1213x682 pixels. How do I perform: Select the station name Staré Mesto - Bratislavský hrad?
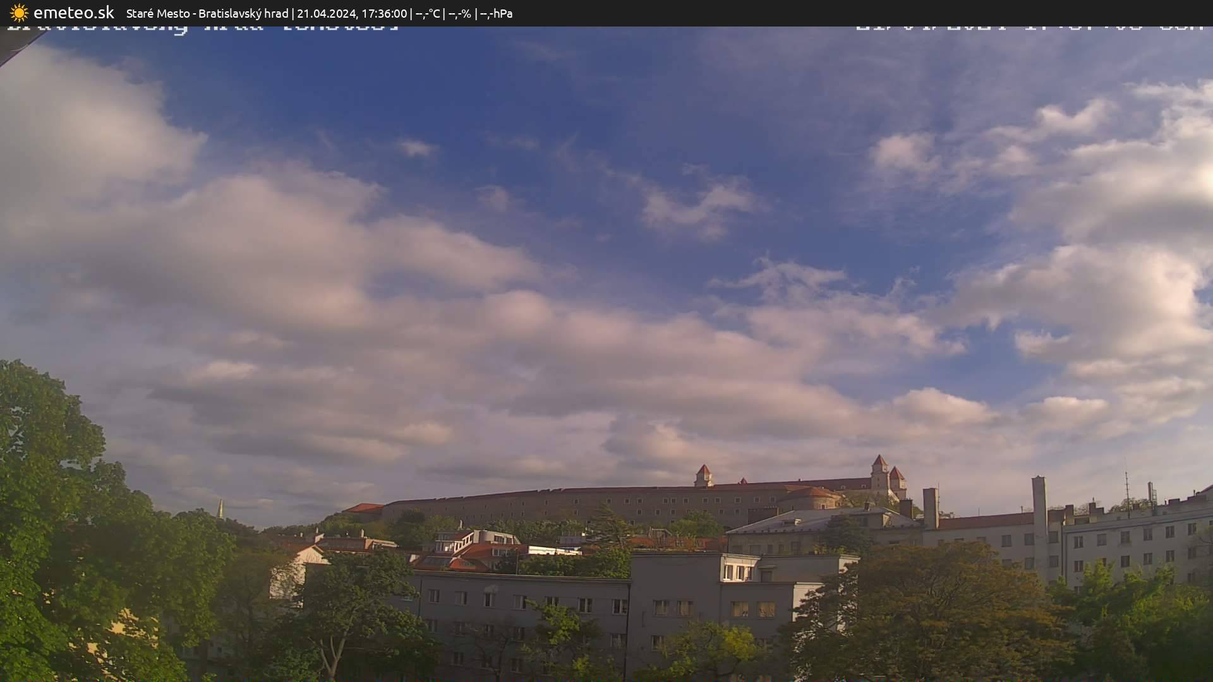207,13
